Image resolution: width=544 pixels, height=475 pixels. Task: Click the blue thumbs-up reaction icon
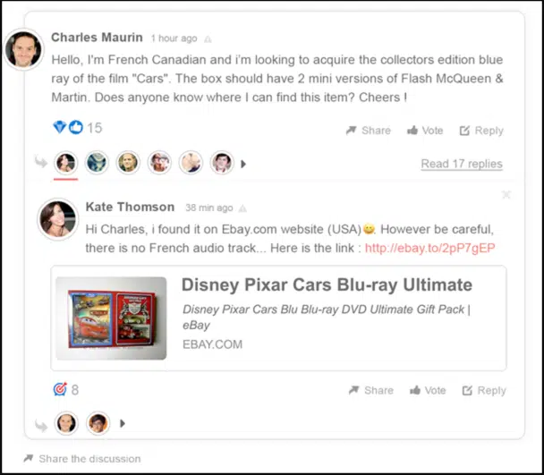click(x=76, y=127)
